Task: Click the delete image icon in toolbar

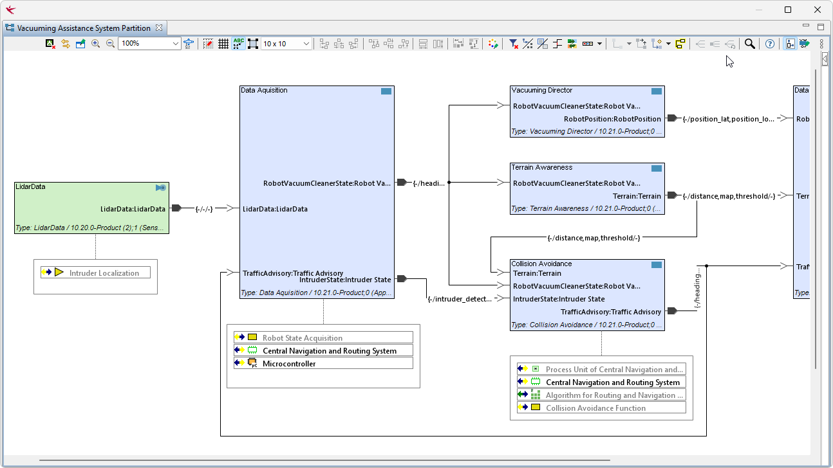Action: point(50,44)
